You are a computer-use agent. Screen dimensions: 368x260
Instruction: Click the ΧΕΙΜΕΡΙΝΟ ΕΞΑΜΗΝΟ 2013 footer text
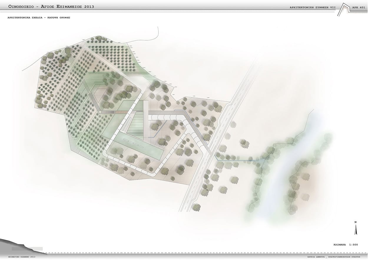(22, 257)
